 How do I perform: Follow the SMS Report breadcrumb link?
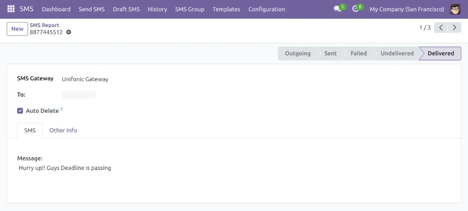[44, 25]
